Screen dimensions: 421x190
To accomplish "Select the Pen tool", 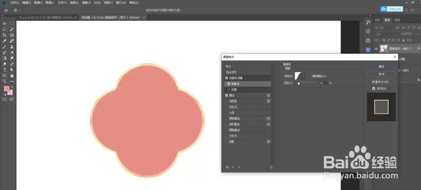I will coord(12,64).
